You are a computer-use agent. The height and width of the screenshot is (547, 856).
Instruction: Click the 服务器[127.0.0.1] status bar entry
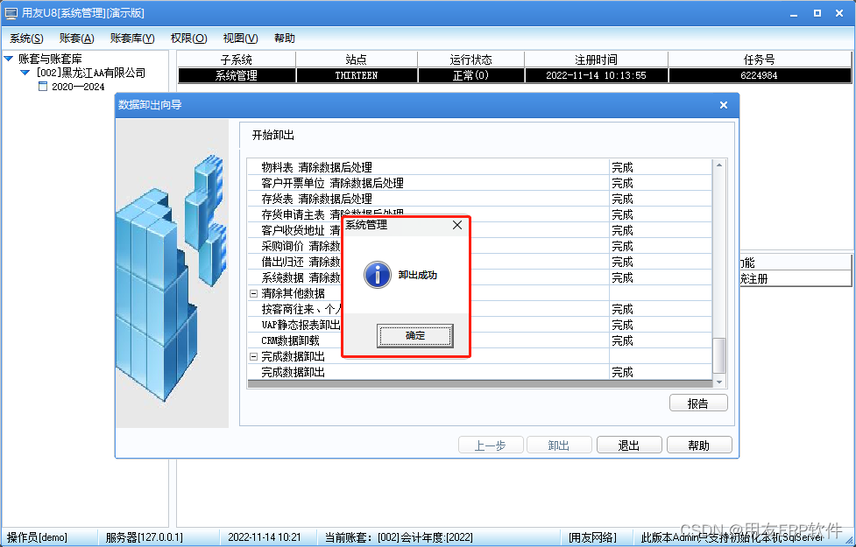coord(145,537)
